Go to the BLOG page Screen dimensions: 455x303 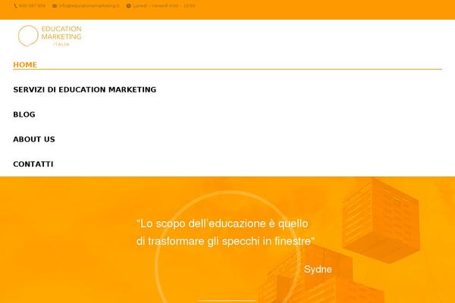coord(24,114)
